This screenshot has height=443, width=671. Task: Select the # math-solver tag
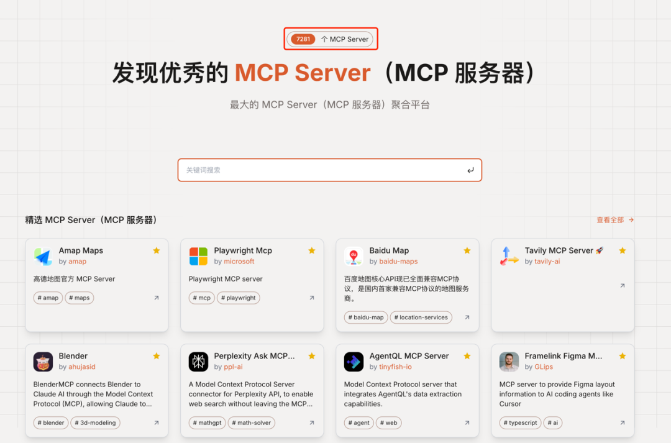coord(252,423)
